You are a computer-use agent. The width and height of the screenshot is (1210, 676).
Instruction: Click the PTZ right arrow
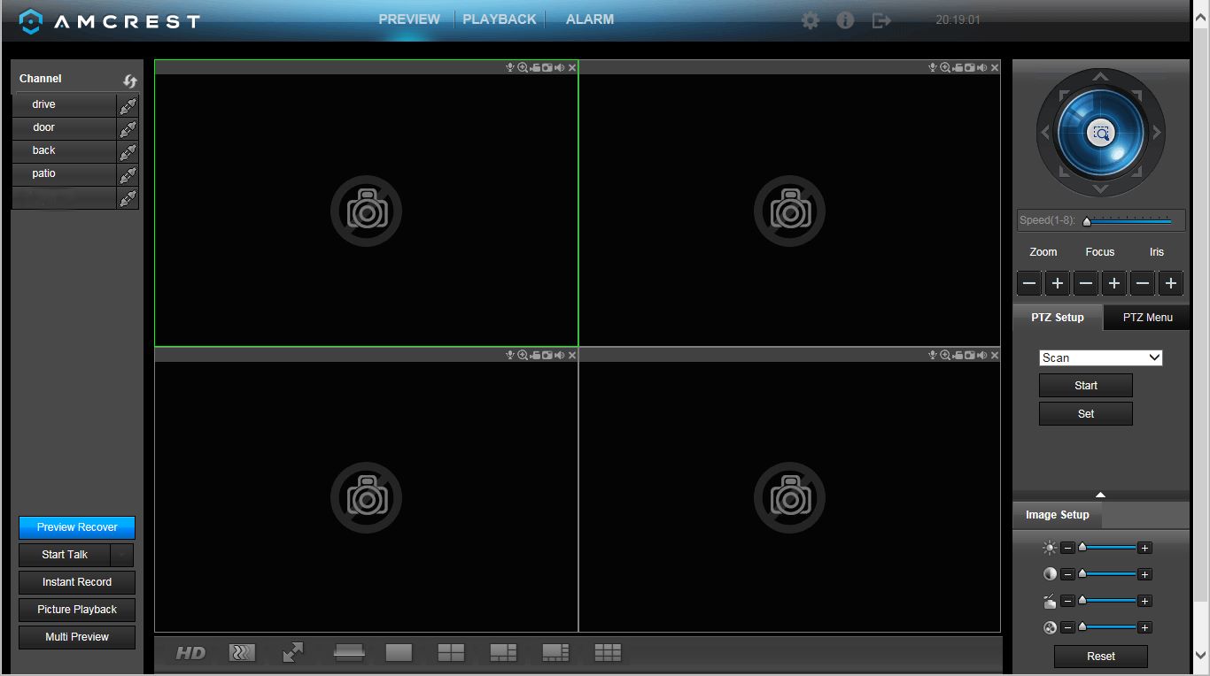[x=1157, y=133]
